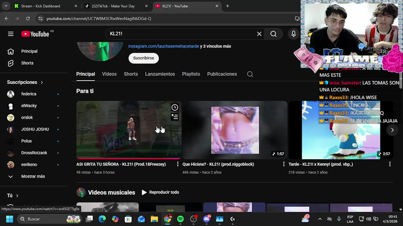Search within the channel
The width and height of the screenshot is (403, 226).
point(250,74)
